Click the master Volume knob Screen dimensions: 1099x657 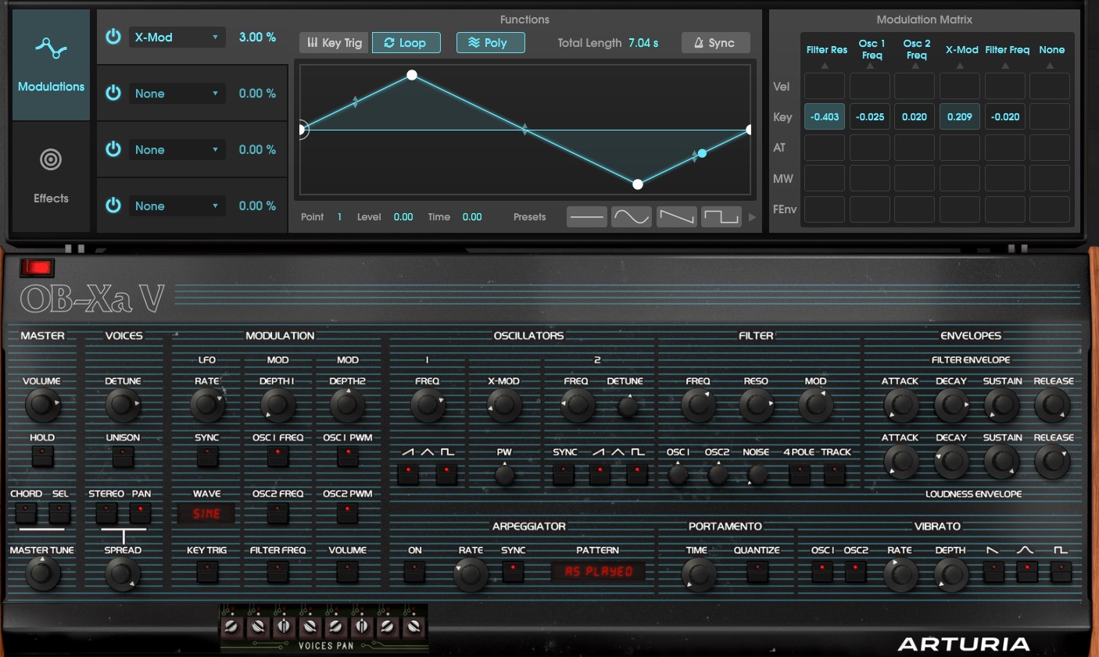tap(41, 405)
